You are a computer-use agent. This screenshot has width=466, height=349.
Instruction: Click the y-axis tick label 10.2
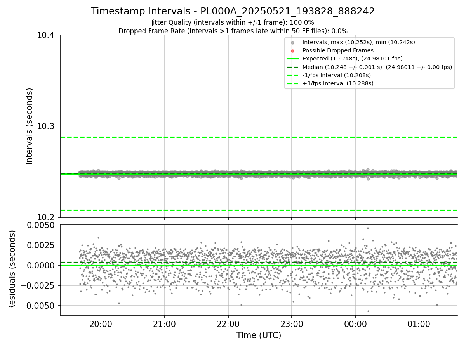[47, 217]
